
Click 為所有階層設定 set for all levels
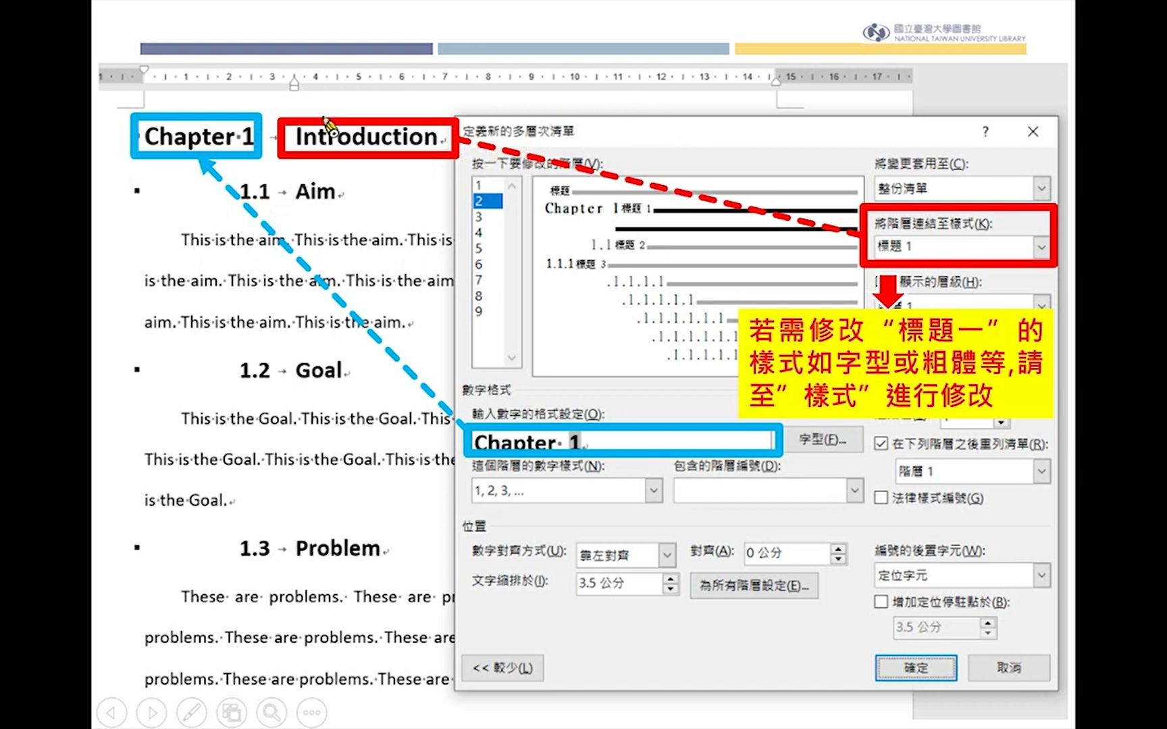click(754, 586)
